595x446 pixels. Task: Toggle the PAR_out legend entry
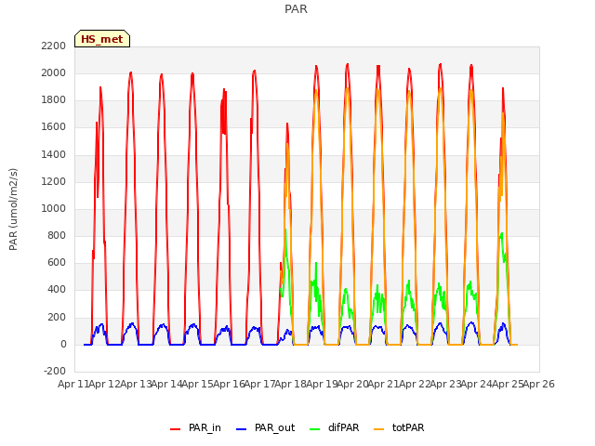click(265, 427)
